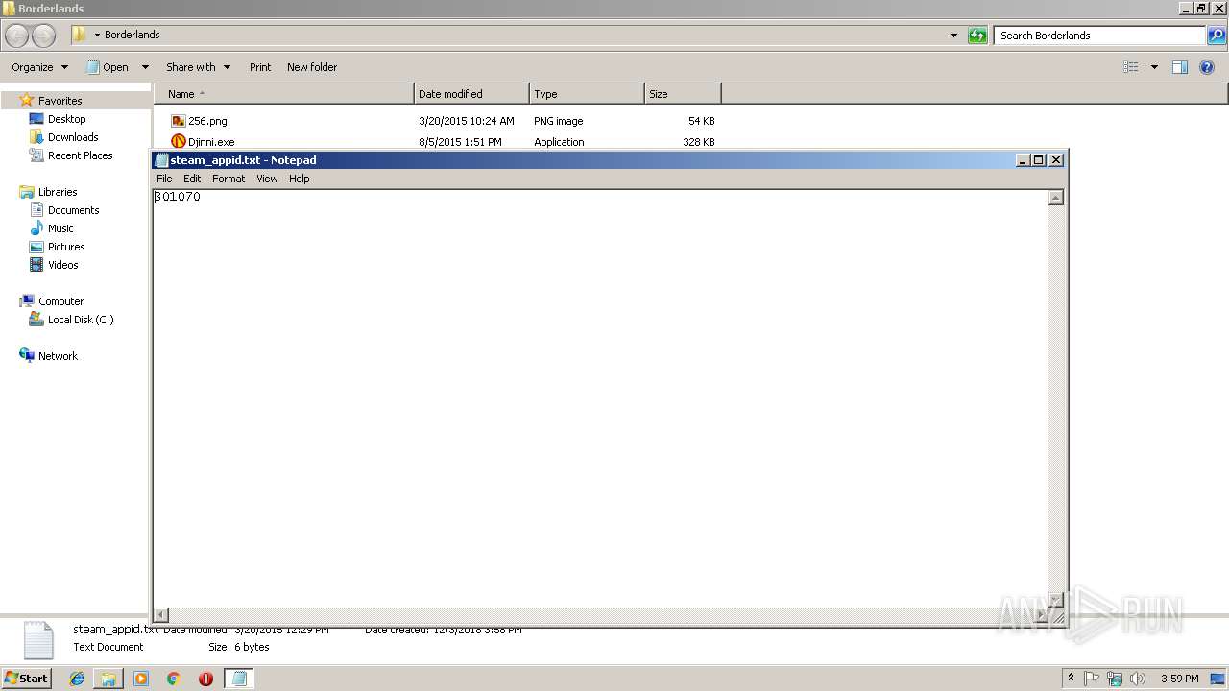1229x691 pixels.
Task: Click the Show desktop button
Action: [1218, 679]
